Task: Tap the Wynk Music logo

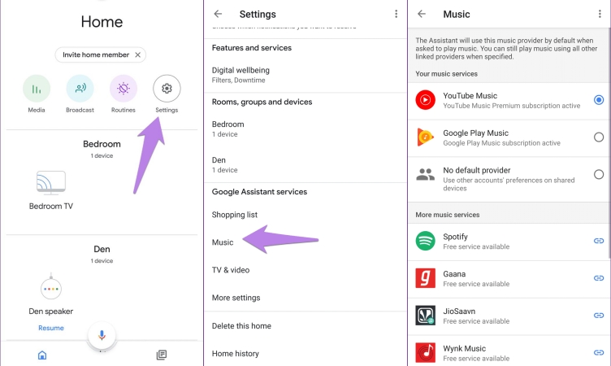Action: pos(425,353)
